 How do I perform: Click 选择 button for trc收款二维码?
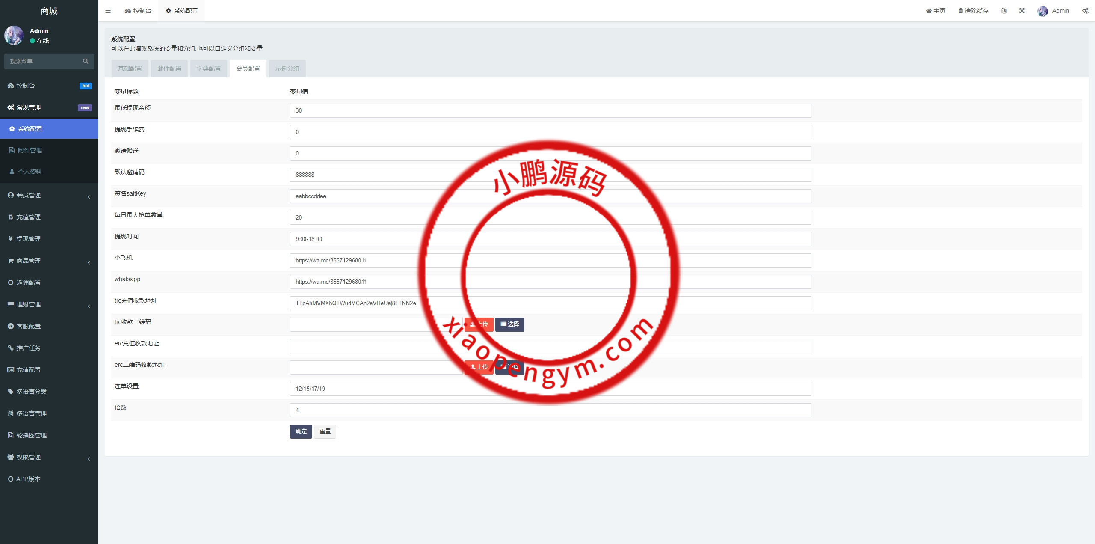pyautogui.click(x=510, y=324)
